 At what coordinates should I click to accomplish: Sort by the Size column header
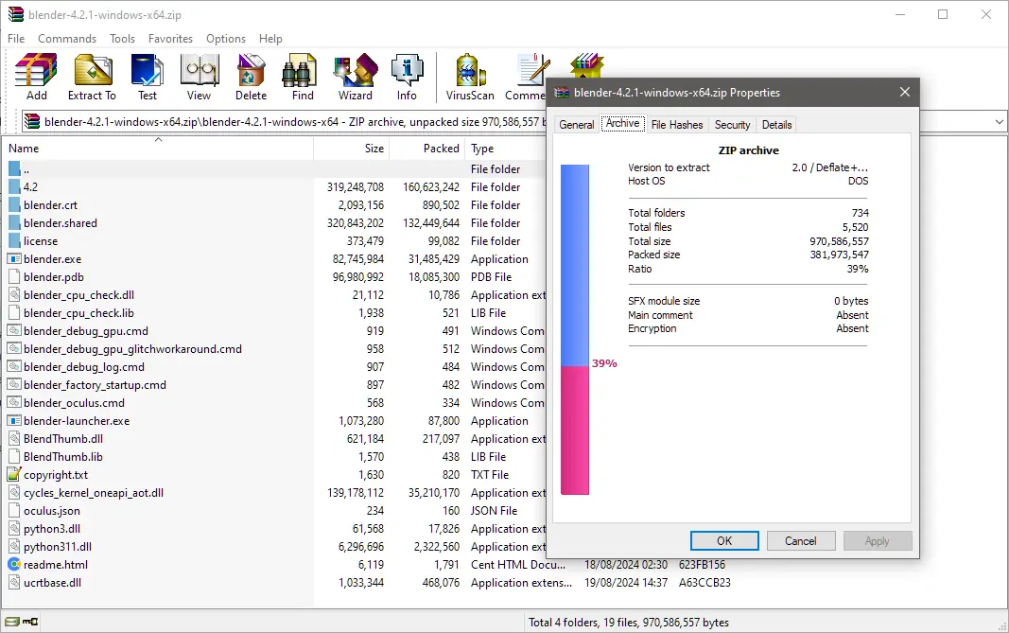pyautogui.click(x=352, y=149)
